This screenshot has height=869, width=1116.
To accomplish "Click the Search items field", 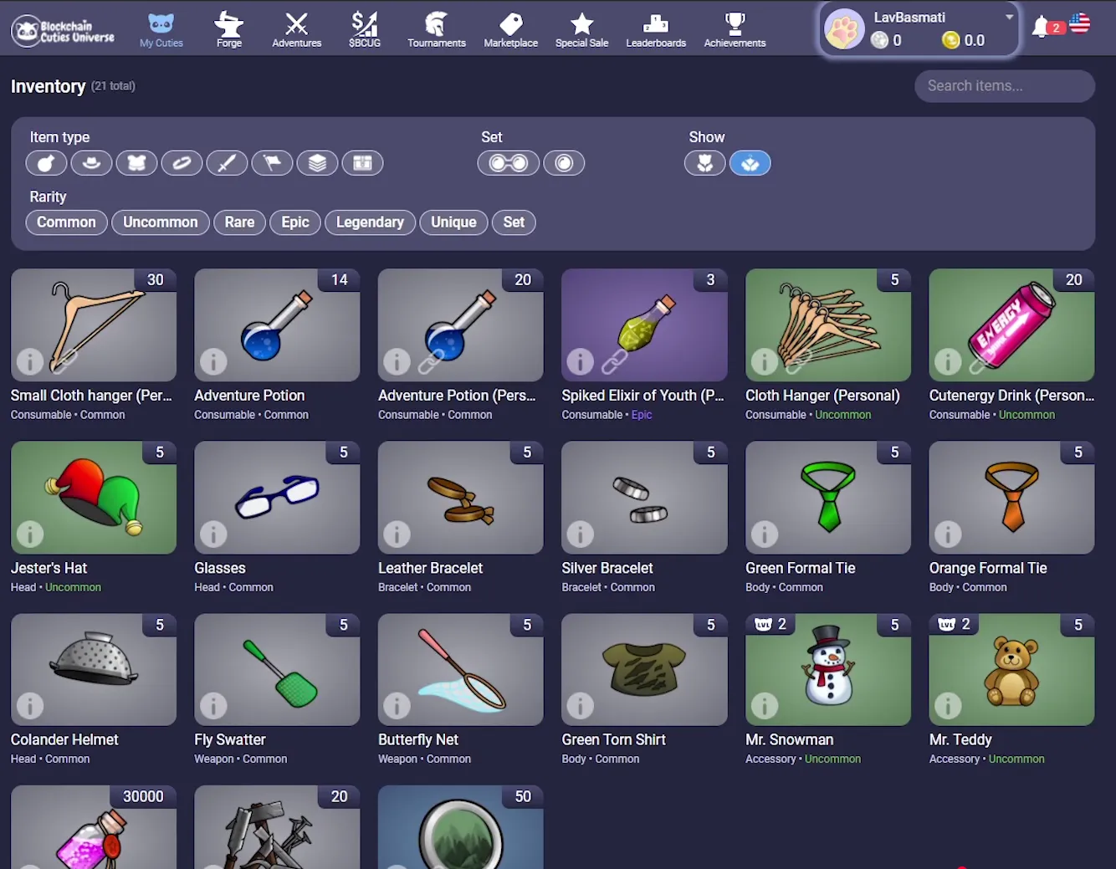I will point(1005,86).
